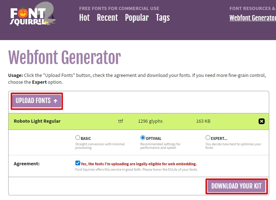Choose the Expert conversion option
276x200 pixels.
pos(208,138)
